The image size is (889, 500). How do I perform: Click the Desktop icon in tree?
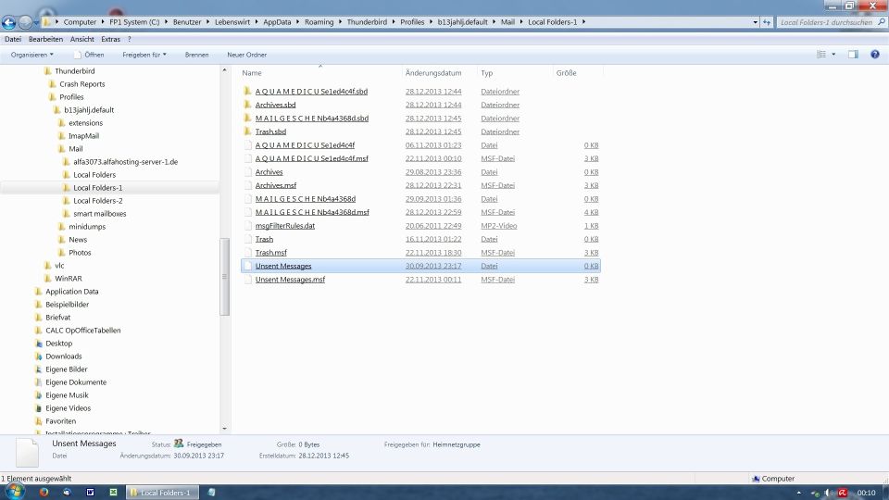[x=39, y=343]
